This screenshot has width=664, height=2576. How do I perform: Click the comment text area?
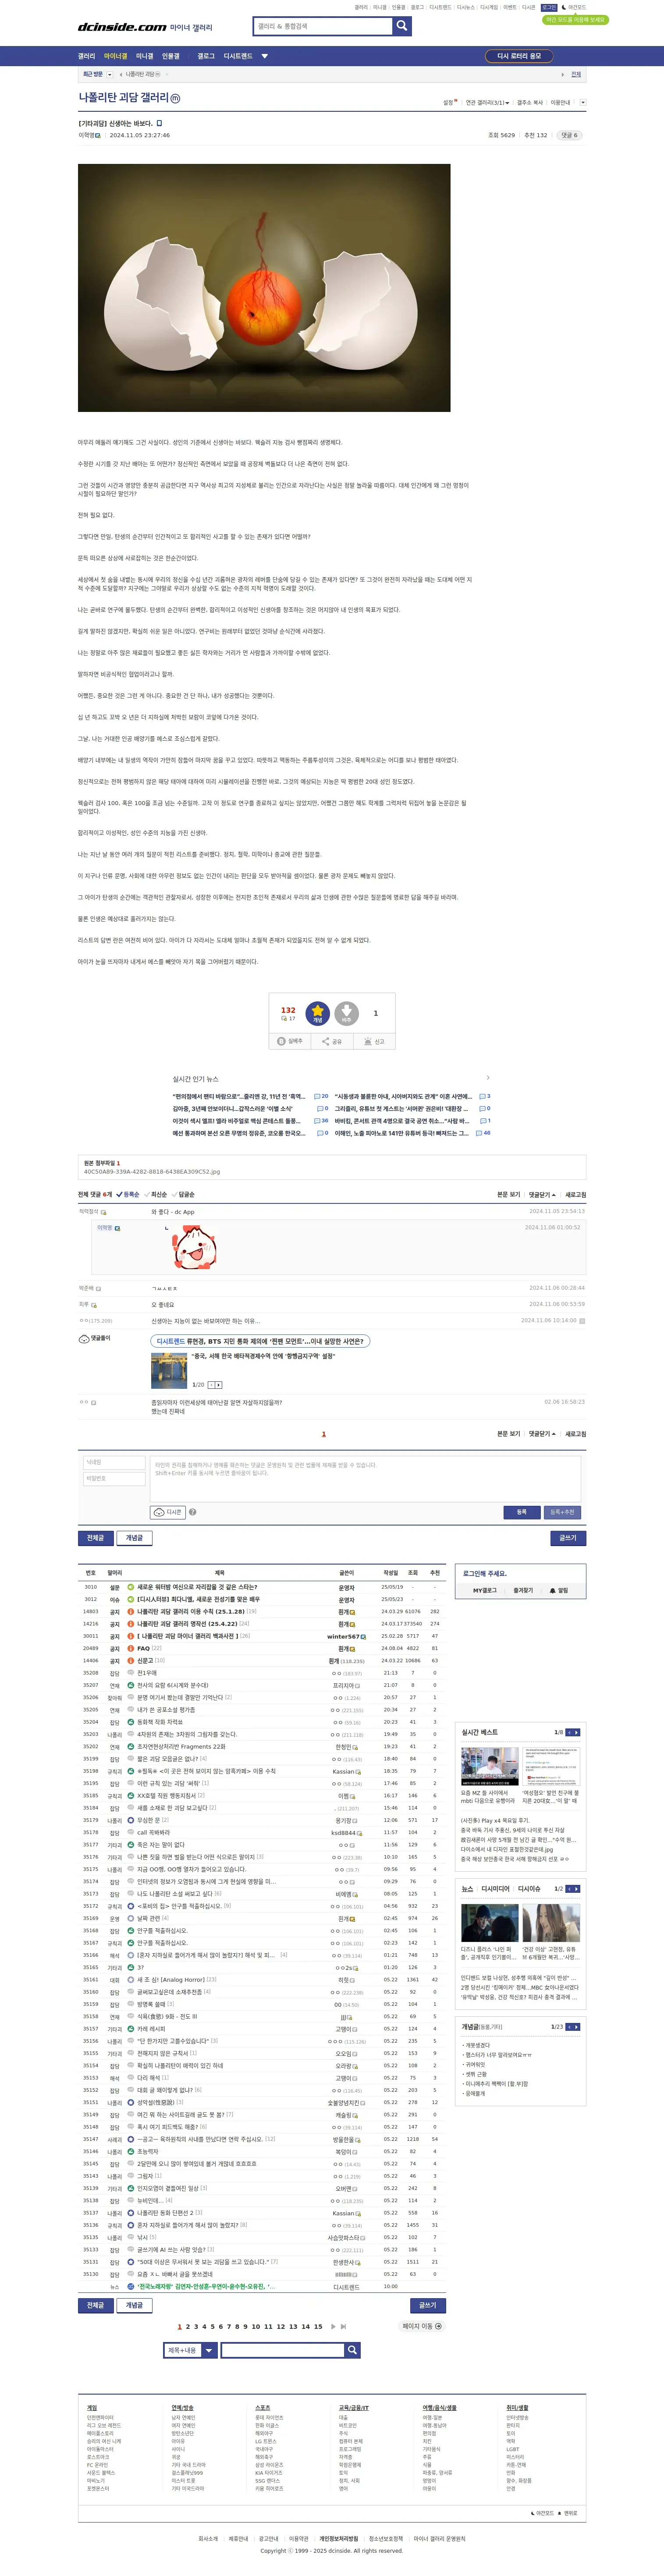click(366, 1478)
